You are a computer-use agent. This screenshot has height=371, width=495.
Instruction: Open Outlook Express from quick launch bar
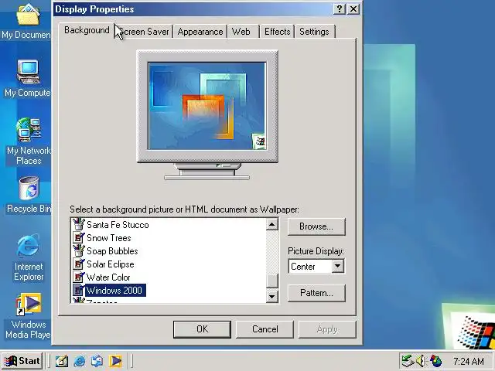97,361
